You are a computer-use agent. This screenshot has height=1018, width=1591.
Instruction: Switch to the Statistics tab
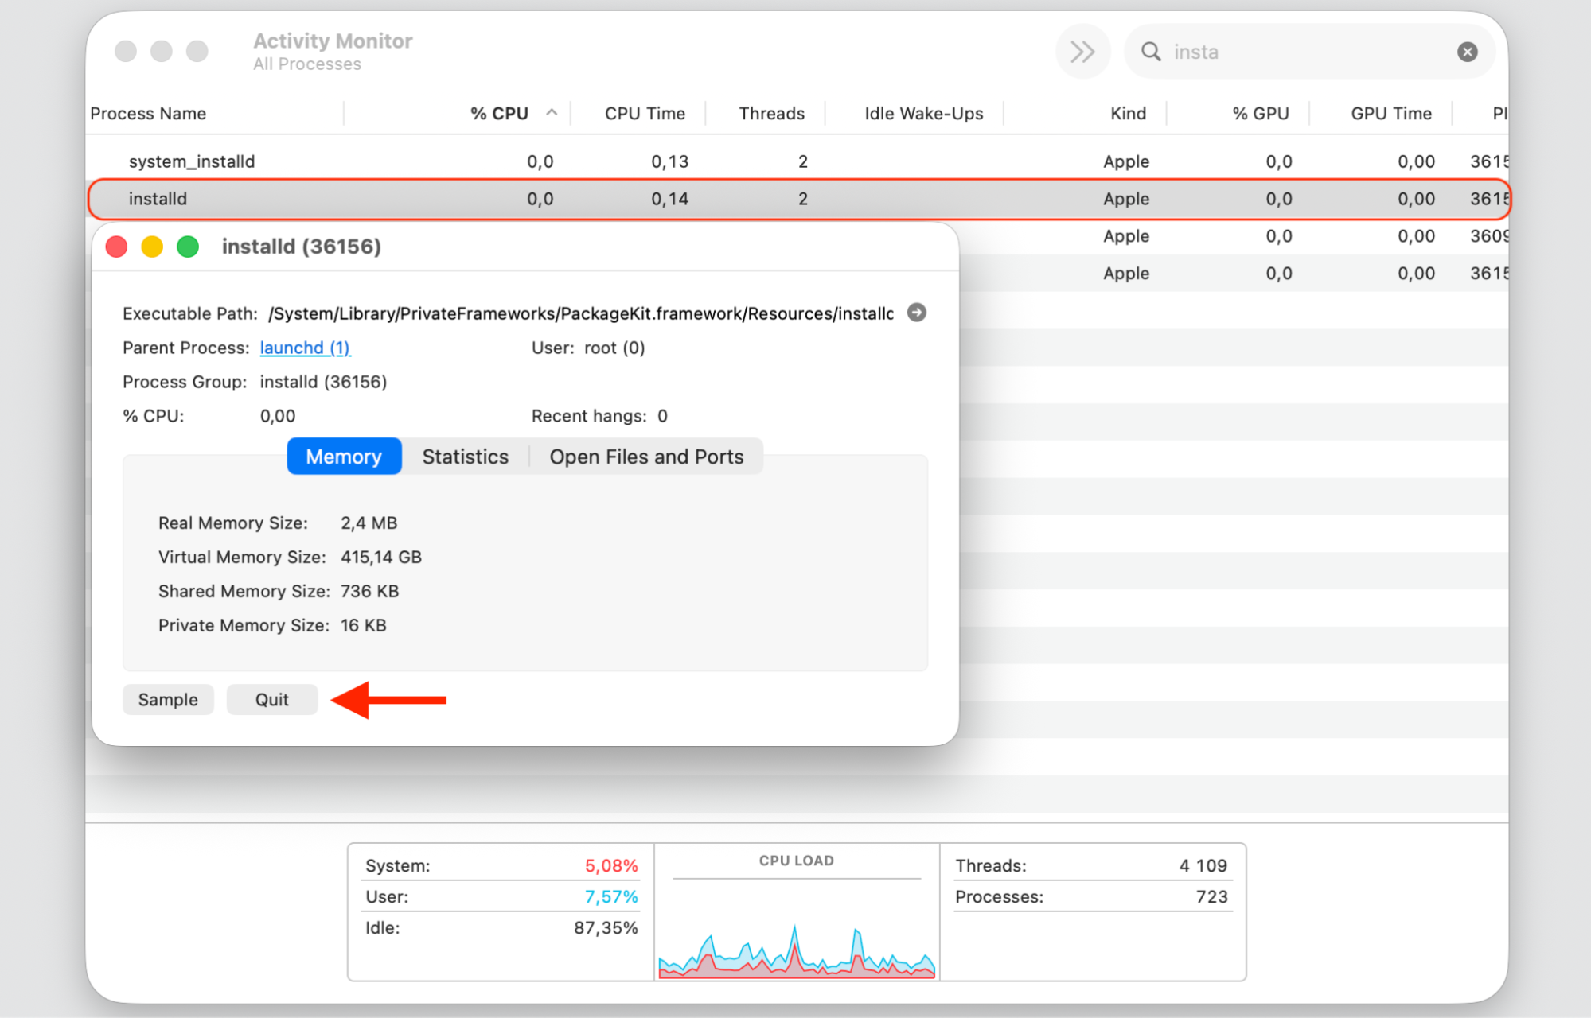(x=466, y=457)
